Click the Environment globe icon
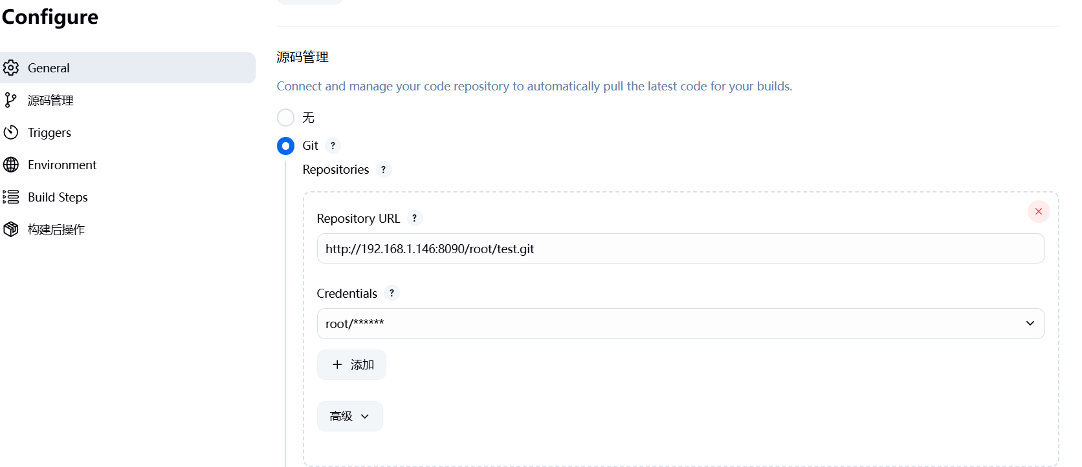 pyautogui.click(x=11, y=165)
